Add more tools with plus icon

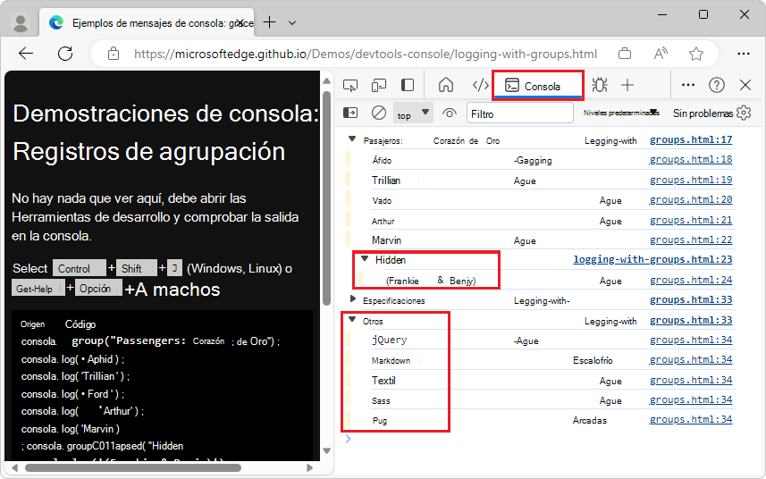point(627,85)
